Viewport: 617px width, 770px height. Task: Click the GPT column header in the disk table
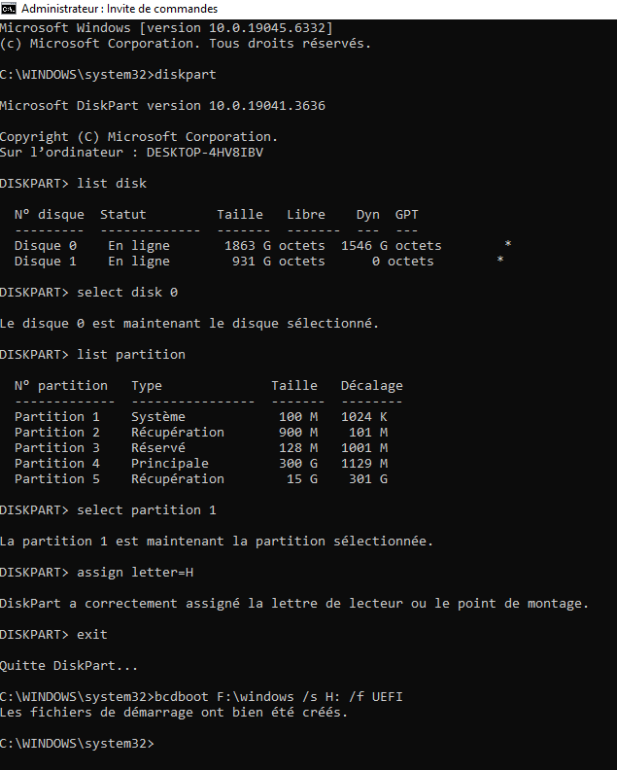(x=406, y=214)
